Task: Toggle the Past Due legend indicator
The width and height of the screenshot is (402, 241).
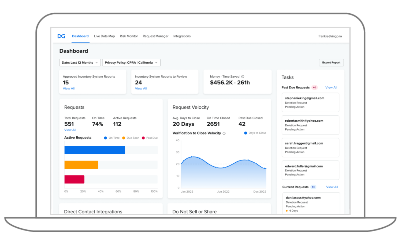Action: point(144,138)
